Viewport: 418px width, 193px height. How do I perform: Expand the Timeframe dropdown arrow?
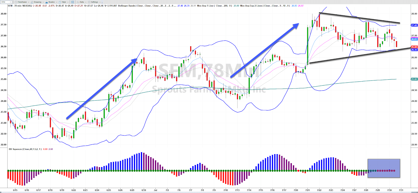tap(28, 2)
